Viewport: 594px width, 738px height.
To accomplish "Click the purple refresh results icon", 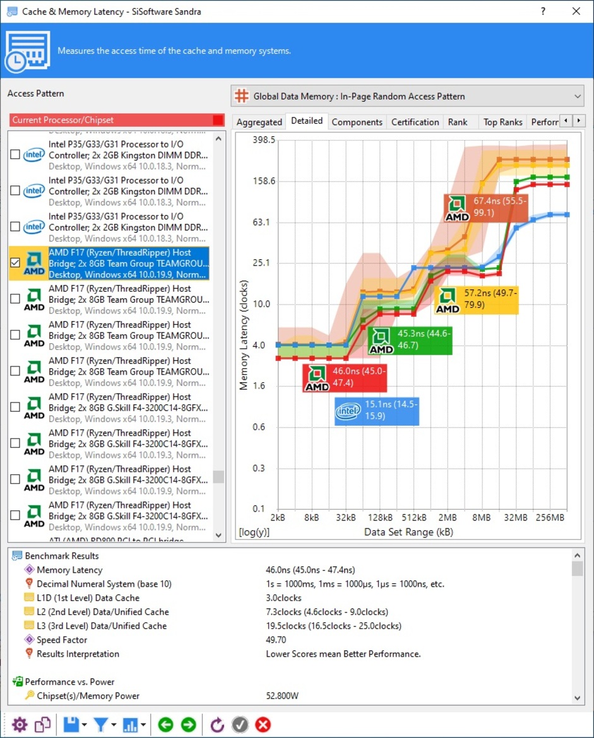I will (x=217, y=724).
